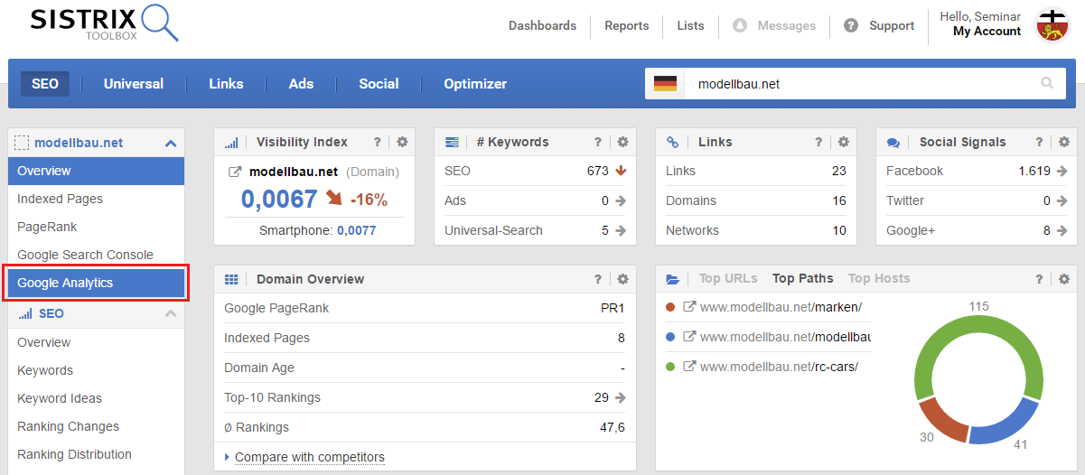Open Links box help question mark

click(818, 142)
